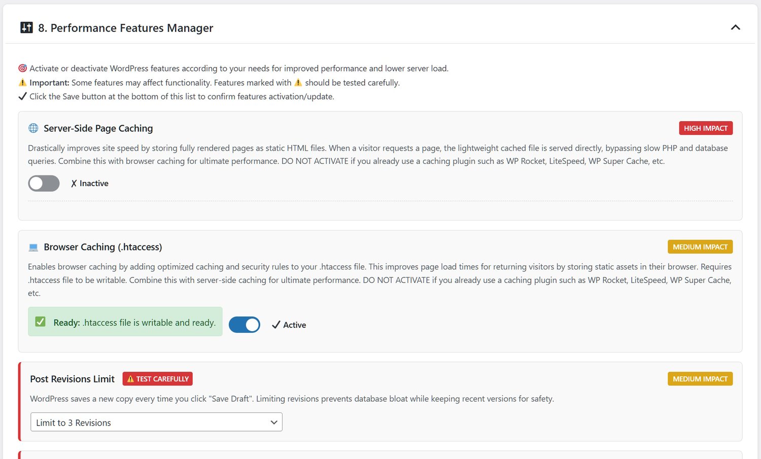Click the target icon in the description
761x459 pixels.
point(22,68)
